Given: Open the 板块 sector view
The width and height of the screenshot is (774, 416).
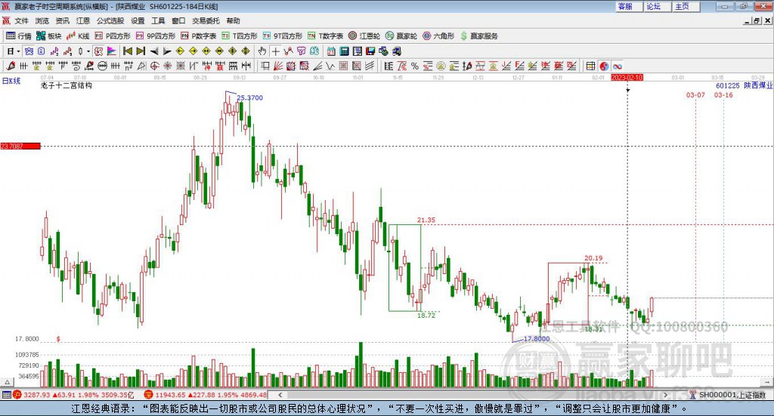Looking at the screenshot, I should coord(49,36).
